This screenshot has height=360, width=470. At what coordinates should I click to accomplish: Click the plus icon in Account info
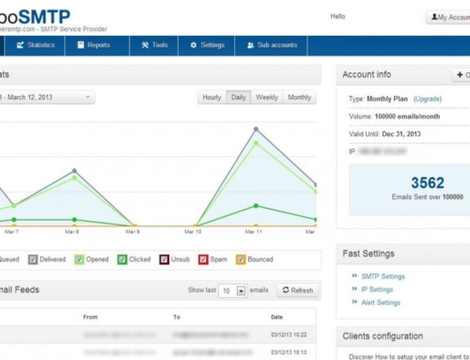click(460, 74)
